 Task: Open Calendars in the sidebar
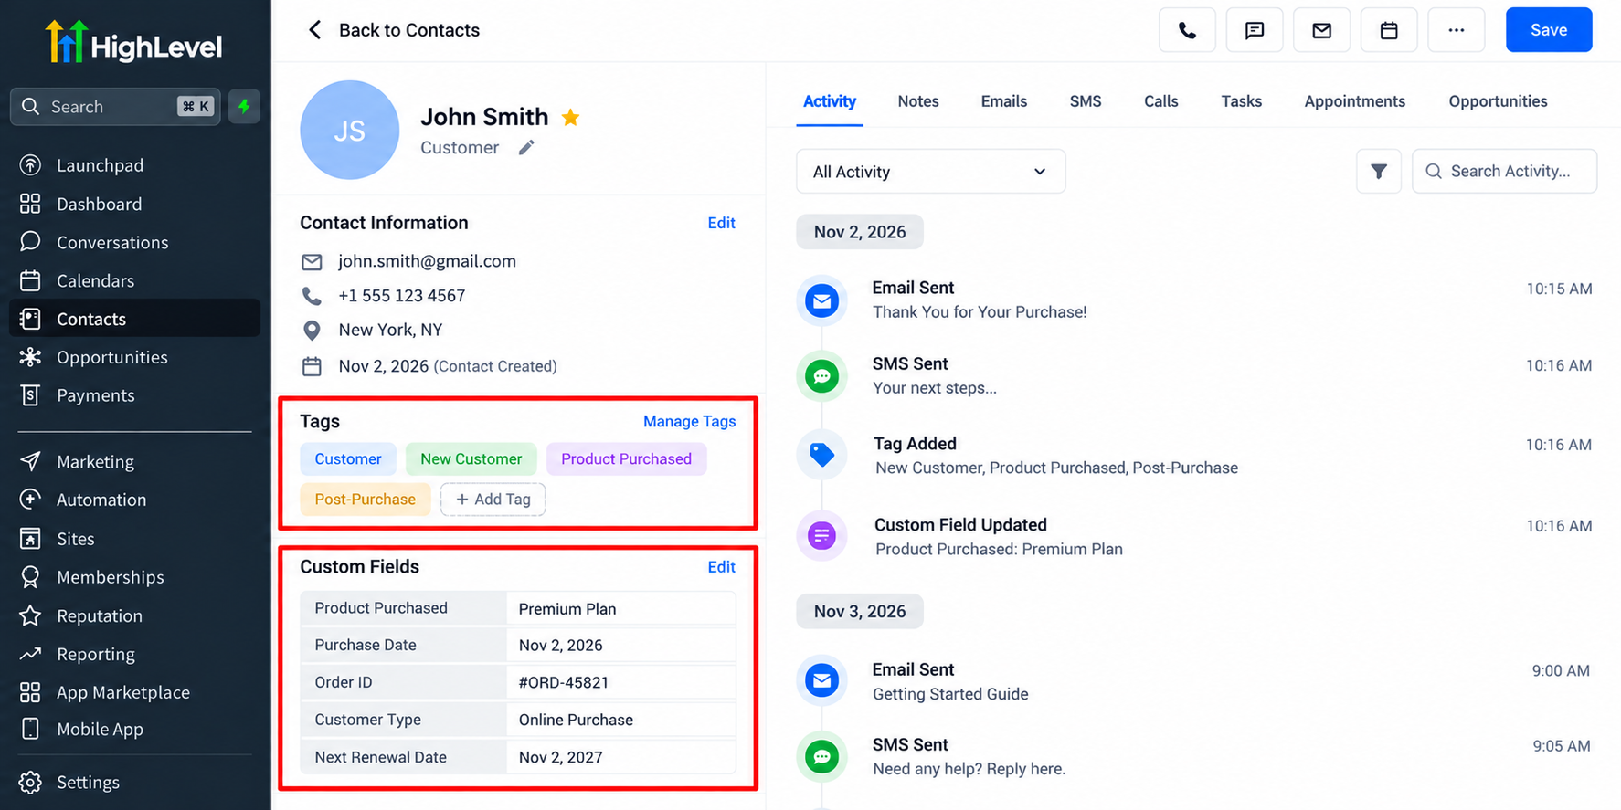click(x=95, y=280)
